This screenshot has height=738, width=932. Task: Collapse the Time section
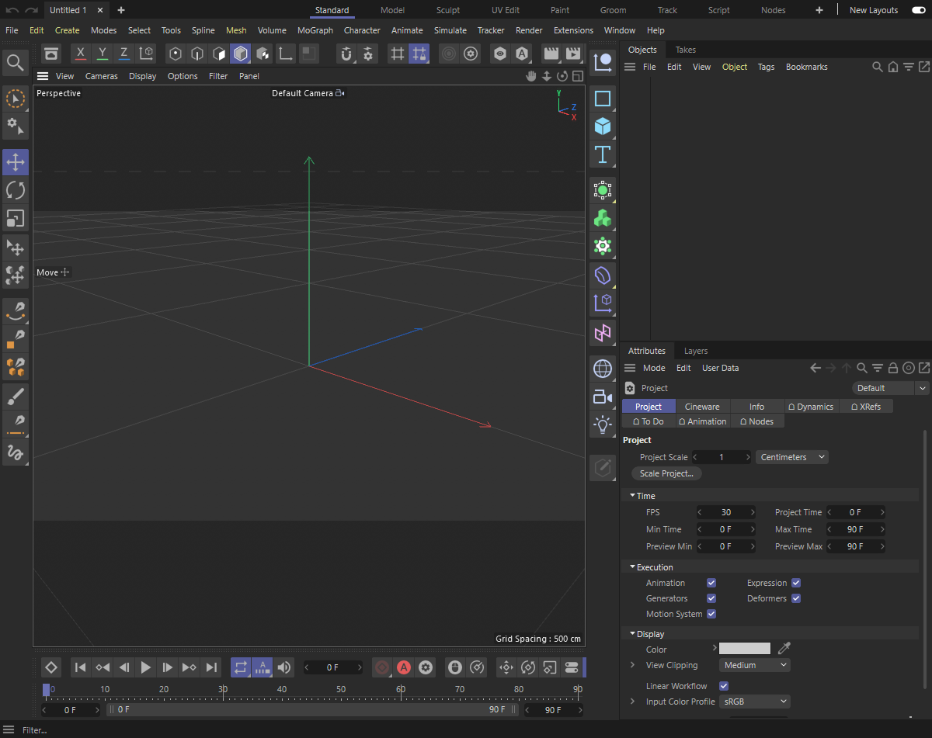[632, 496]
